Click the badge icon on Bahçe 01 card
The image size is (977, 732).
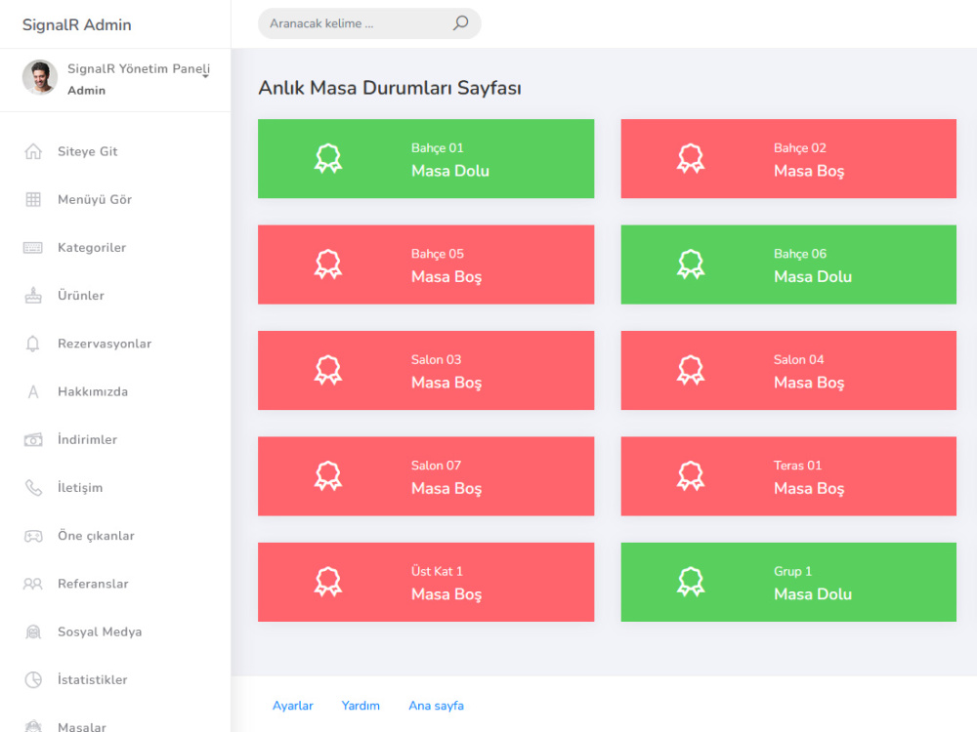pyautogui.click(x=327, y=158)
